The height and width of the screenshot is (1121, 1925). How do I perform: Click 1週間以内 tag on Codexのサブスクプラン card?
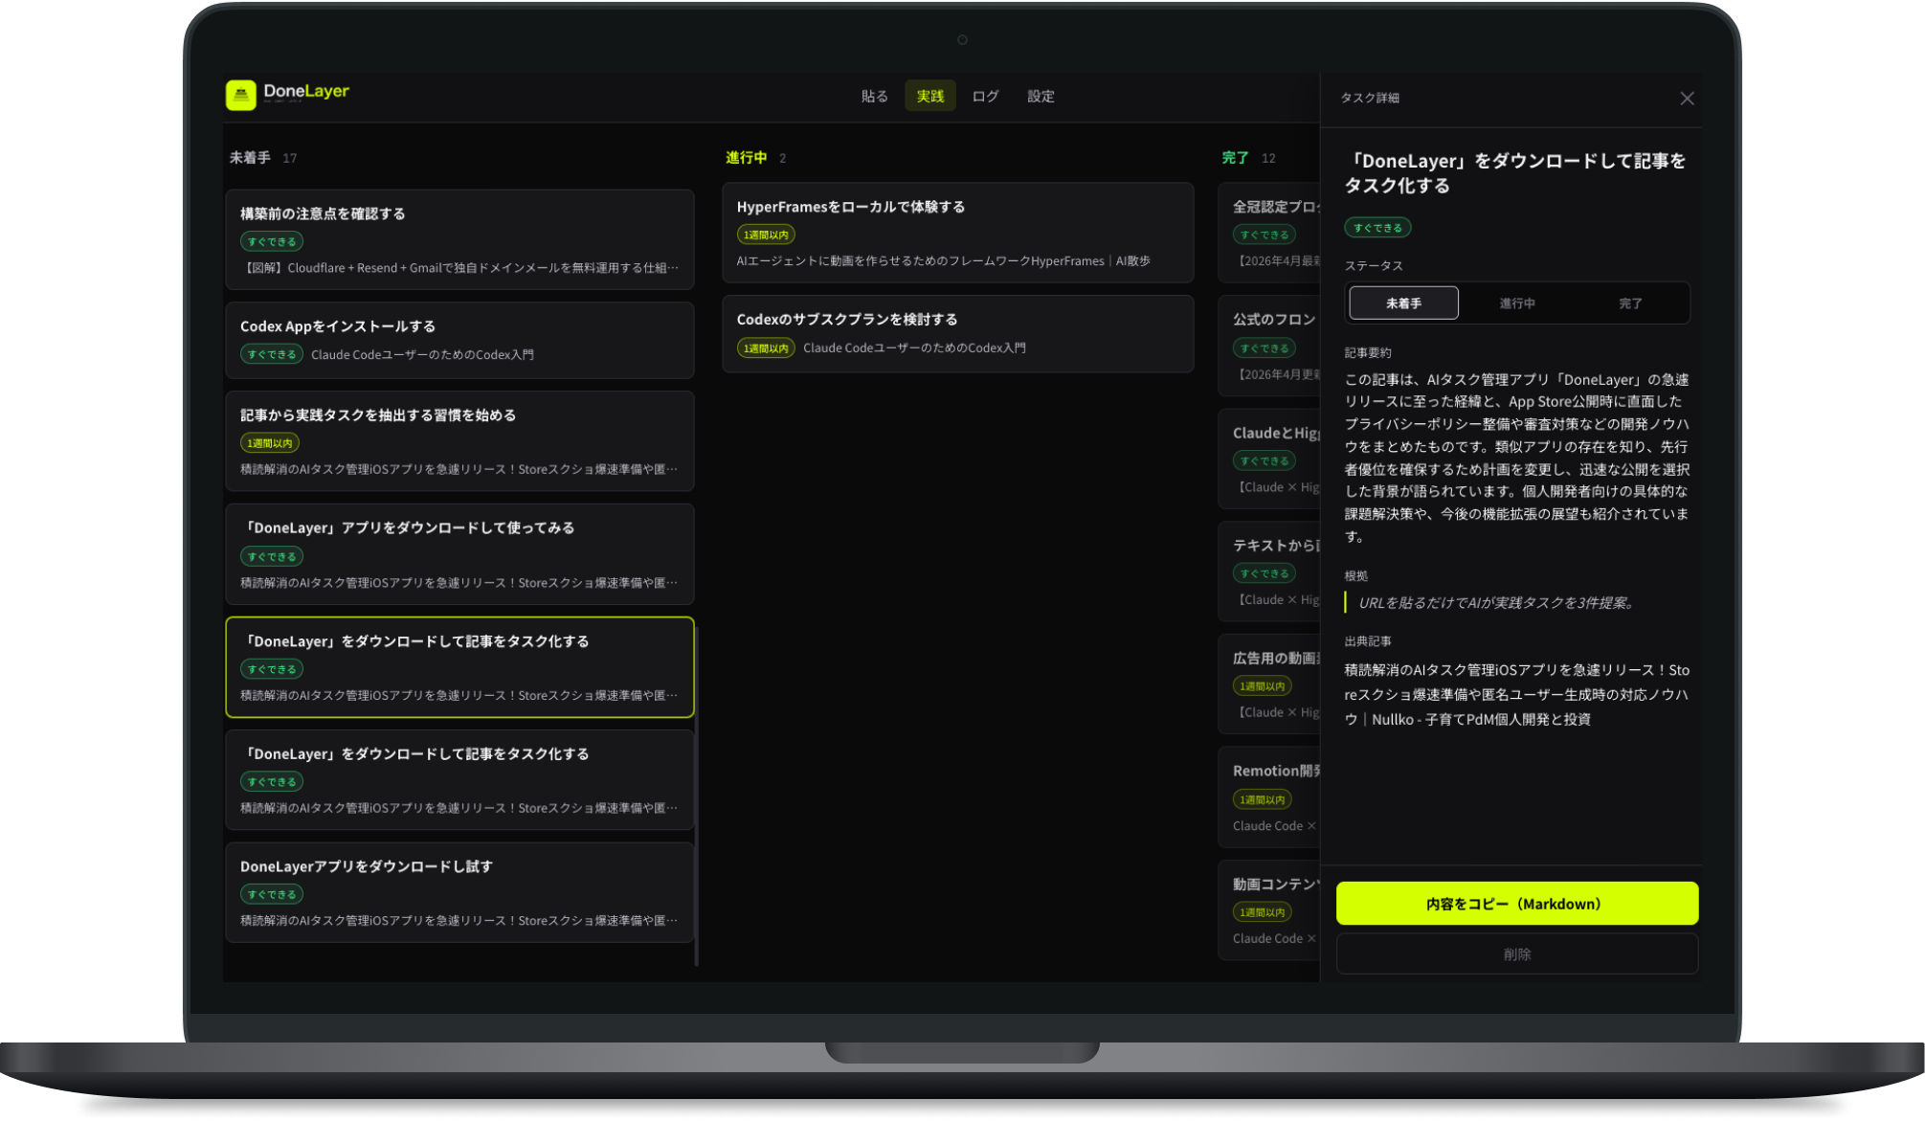click(766, 348)
